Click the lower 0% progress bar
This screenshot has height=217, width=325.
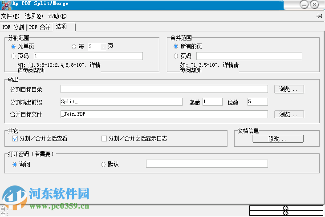click(286, 213)
